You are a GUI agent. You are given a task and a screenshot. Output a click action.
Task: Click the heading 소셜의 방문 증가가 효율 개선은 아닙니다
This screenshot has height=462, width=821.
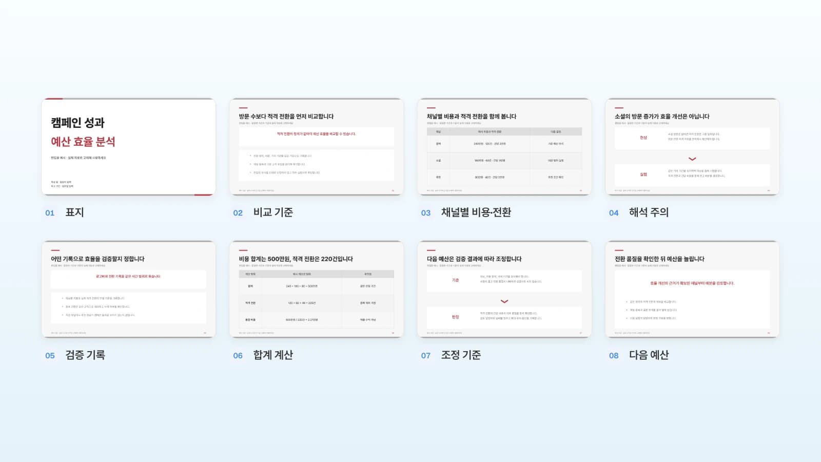[662, 117]
